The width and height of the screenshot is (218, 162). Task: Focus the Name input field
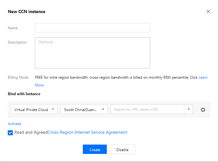point(92,28)
